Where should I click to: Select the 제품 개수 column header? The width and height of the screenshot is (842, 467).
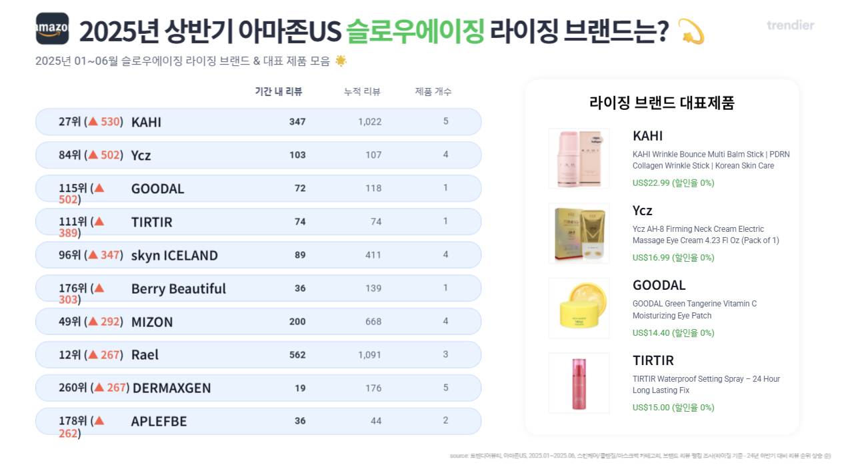point(433,91)
